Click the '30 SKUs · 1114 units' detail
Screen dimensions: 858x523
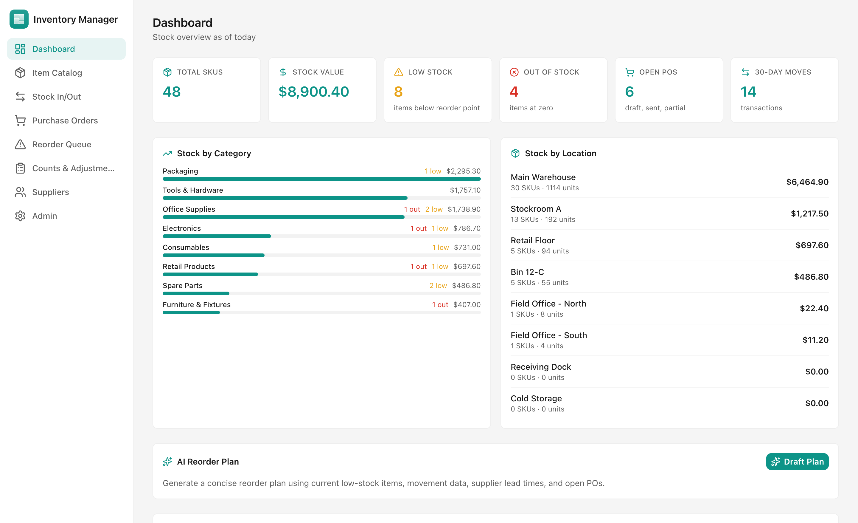545,188
